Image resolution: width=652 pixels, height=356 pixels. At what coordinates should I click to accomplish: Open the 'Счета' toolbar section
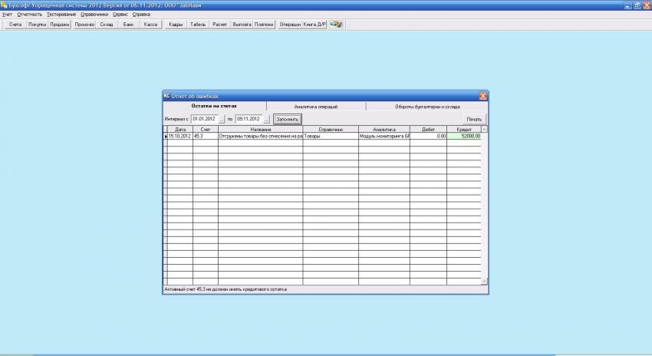point(15,25)
